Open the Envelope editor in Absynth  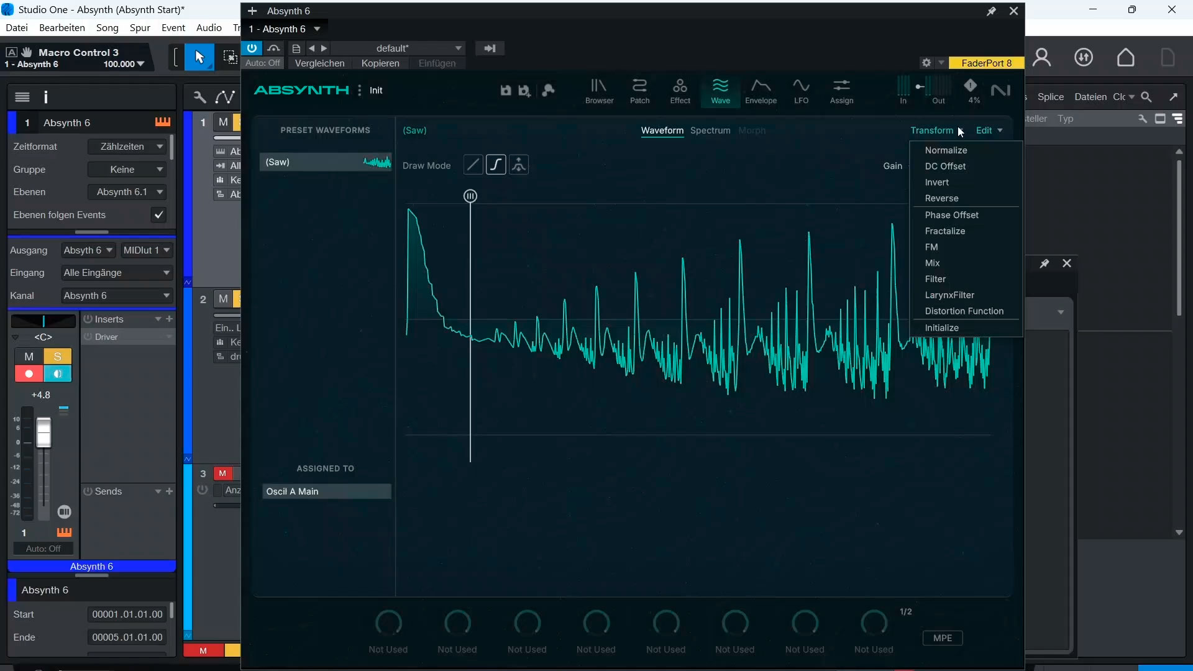pos(761,91)
